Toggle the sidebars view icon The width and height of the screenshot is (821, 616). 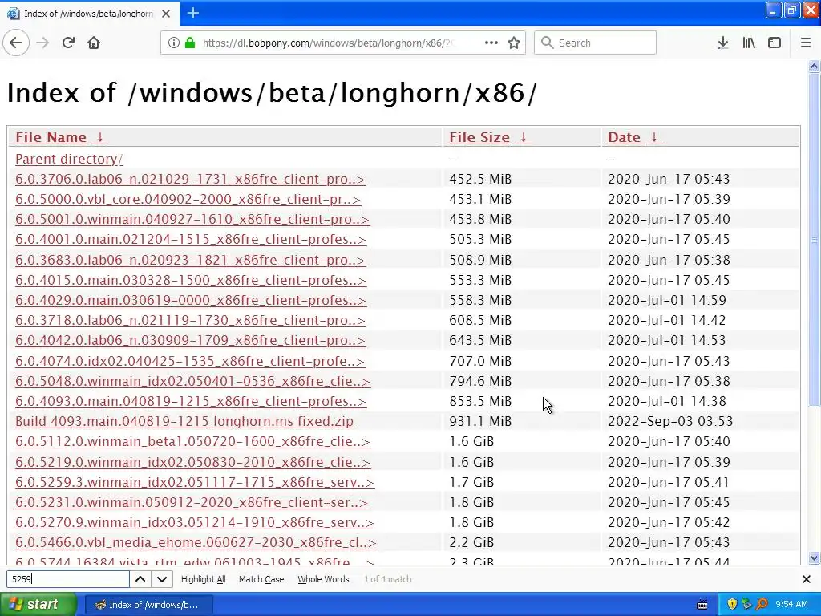coord(774,43)
